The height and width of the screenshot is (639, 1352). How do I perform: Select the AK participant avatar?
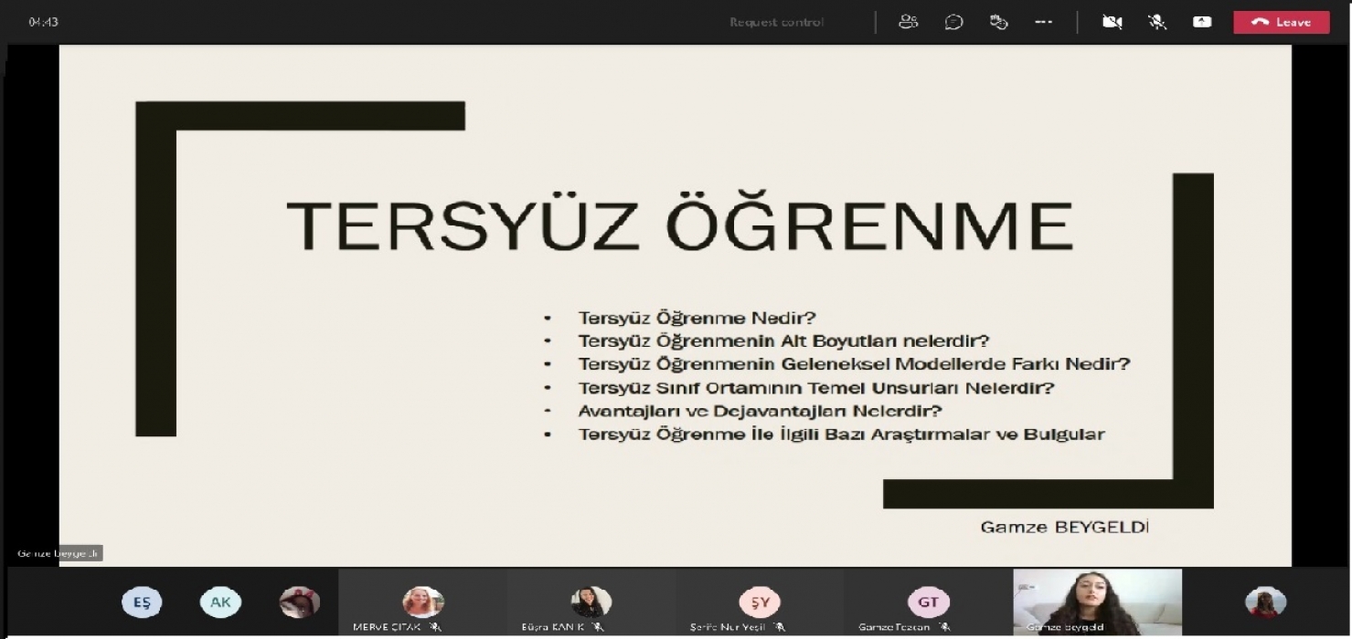[220, 602]
